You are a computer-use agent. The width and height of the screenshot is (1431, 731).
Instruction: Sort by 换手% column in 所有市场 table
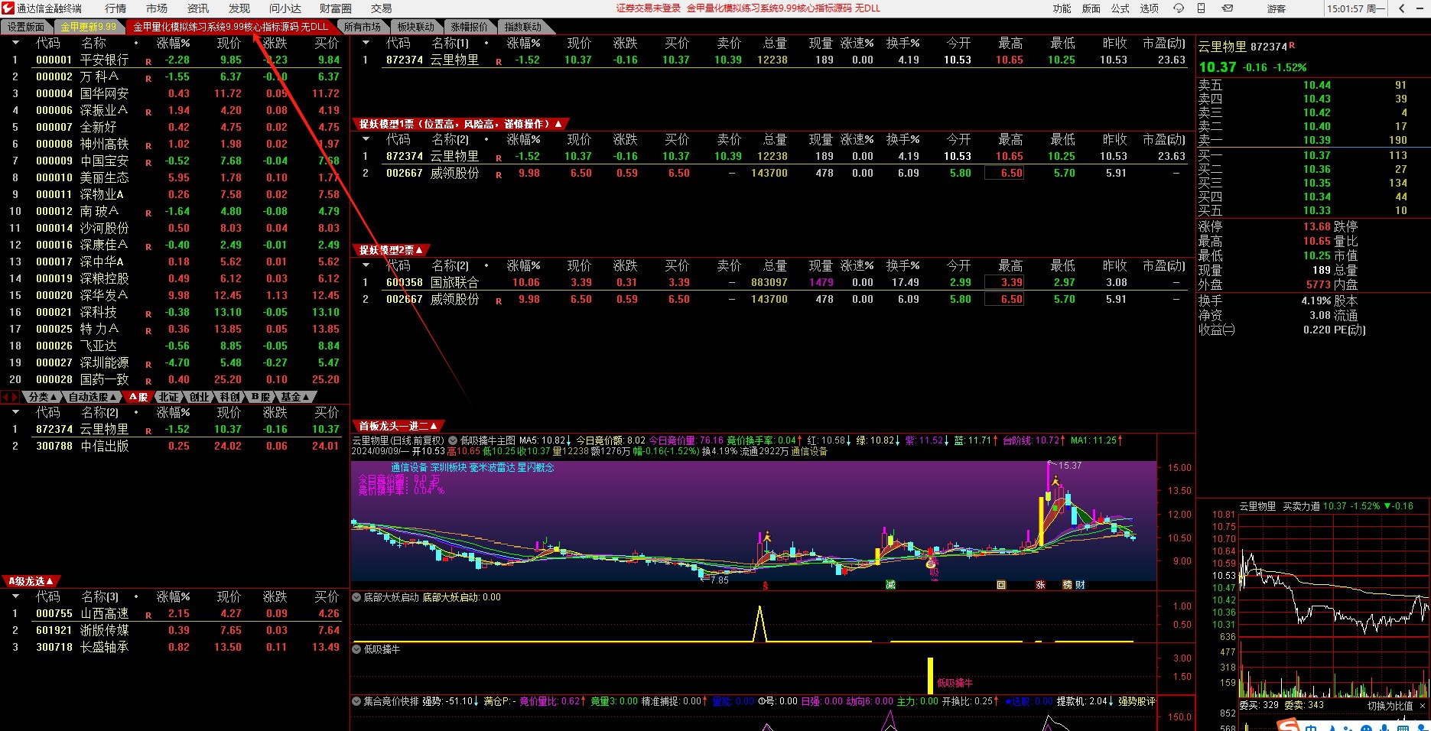[903, 44]
